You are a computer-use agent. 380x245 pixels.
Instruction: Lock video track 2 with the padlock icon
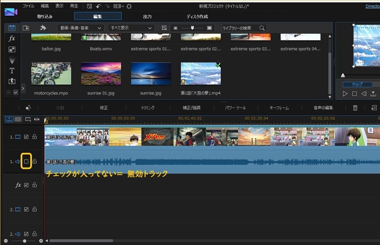(34, 209)
